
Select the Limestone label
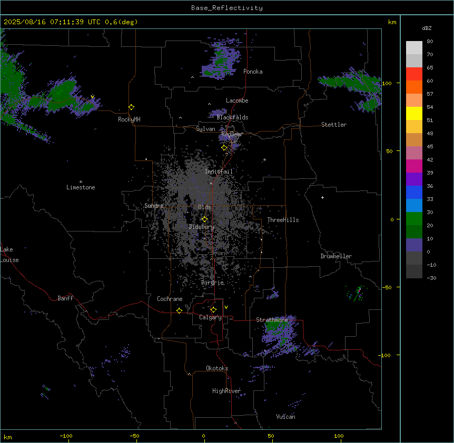pos(81,187)
